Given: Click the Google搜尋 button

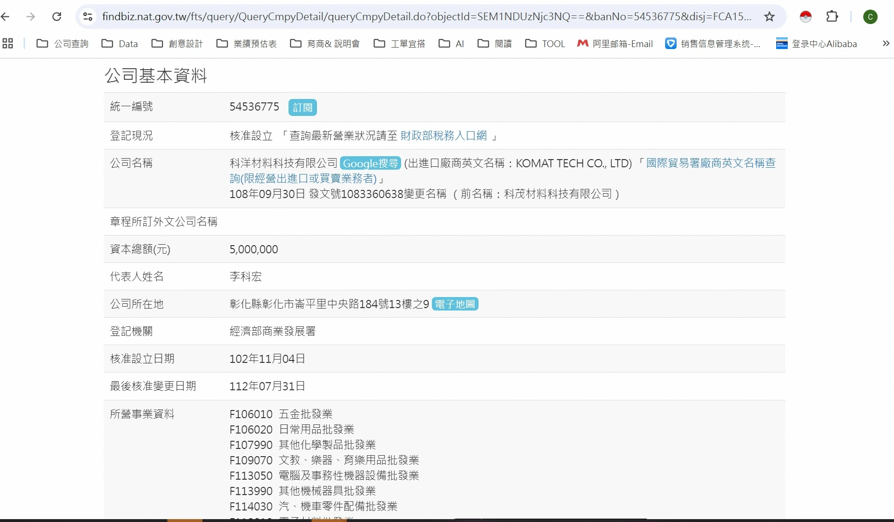Looking at the screenshot, I should pyautogui.click(x=370, y=163).
